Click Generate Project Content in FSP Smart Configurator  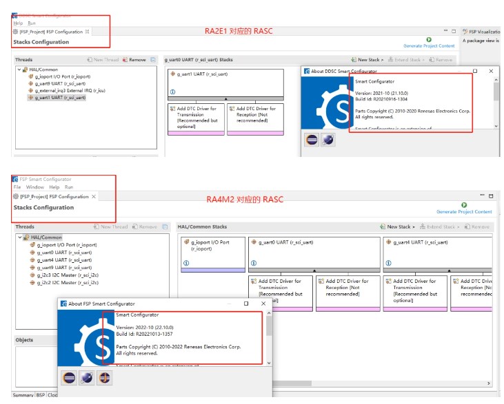464,209
